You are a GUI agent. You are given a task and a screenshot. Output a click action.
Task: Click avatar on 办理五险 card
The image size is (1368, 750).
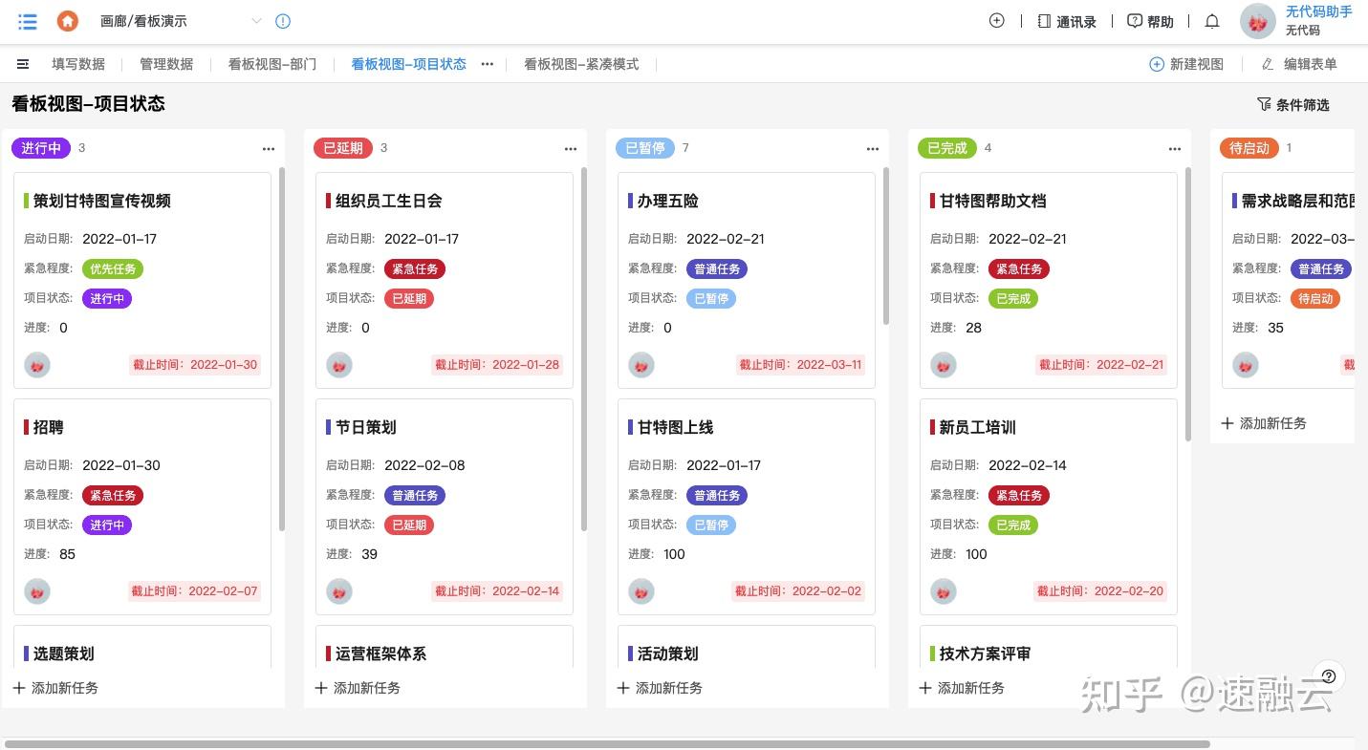coord(641,365)
